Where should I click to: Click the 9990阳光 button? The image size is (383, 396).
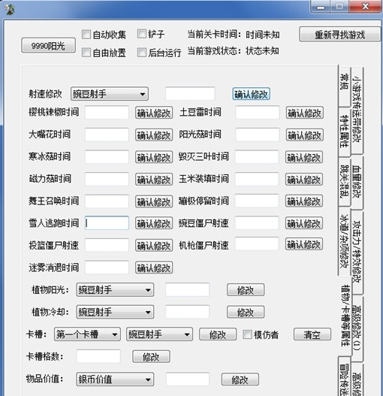49,46
